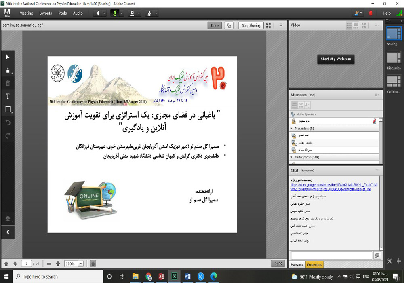Make the share pod full screen
Viewport: 404px width, 283px height.
(x=268, y=25)
